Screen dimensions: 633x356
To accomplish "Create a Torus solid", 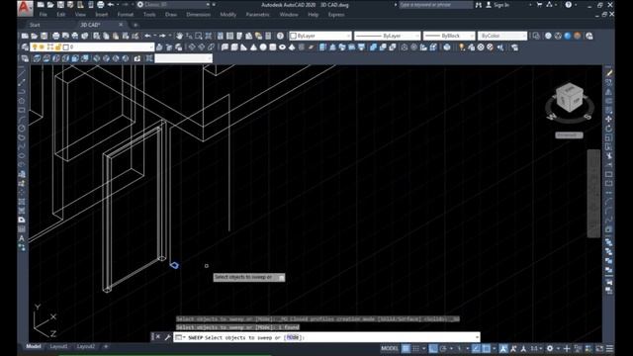I will [282, 47].
